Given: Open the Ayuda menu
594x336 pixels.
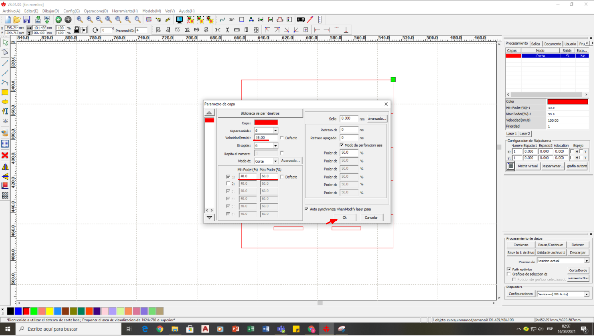Looking at the screenshot, I should [x=187, y=11].
